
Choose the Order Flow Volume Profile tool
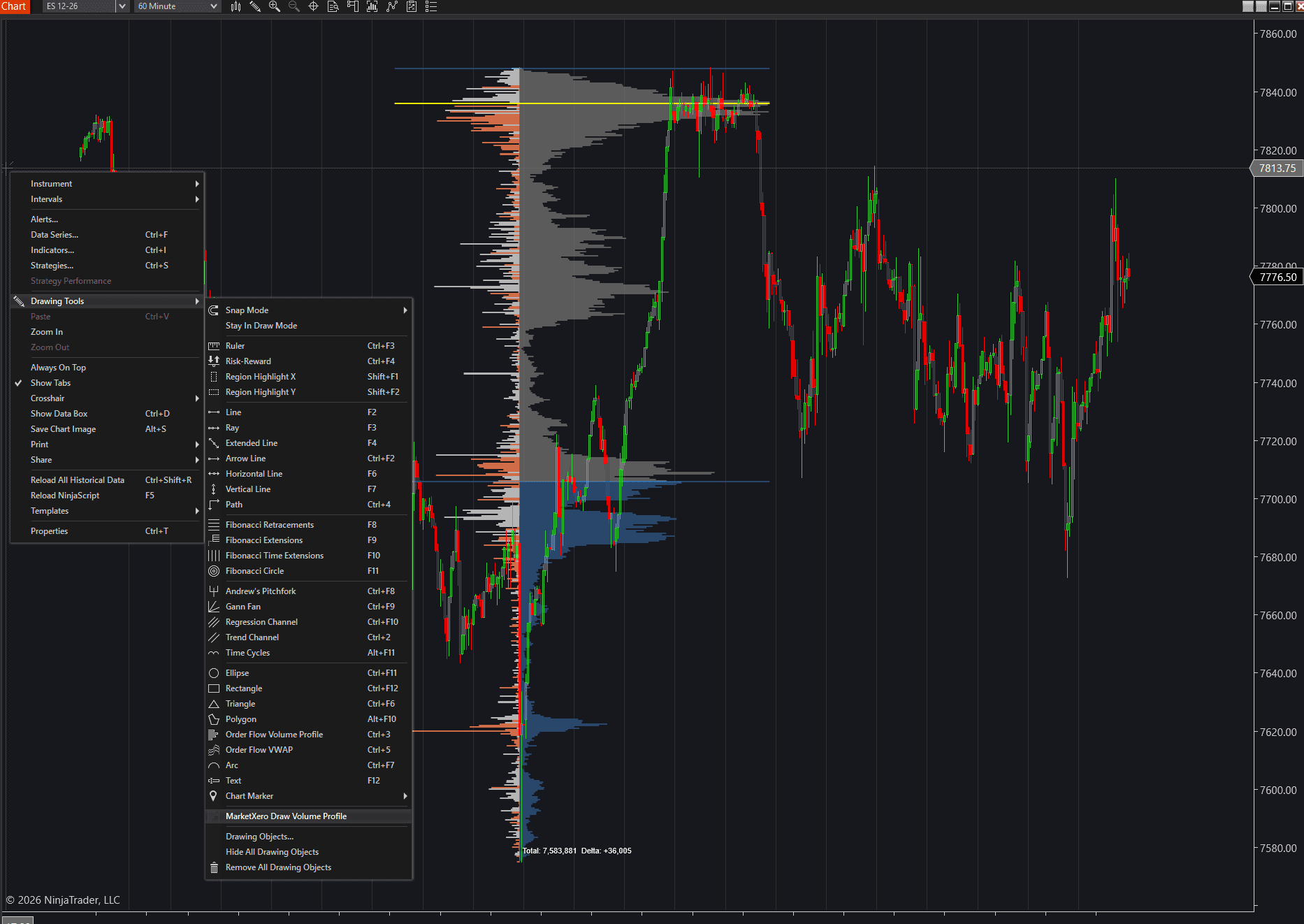[308, 735]
